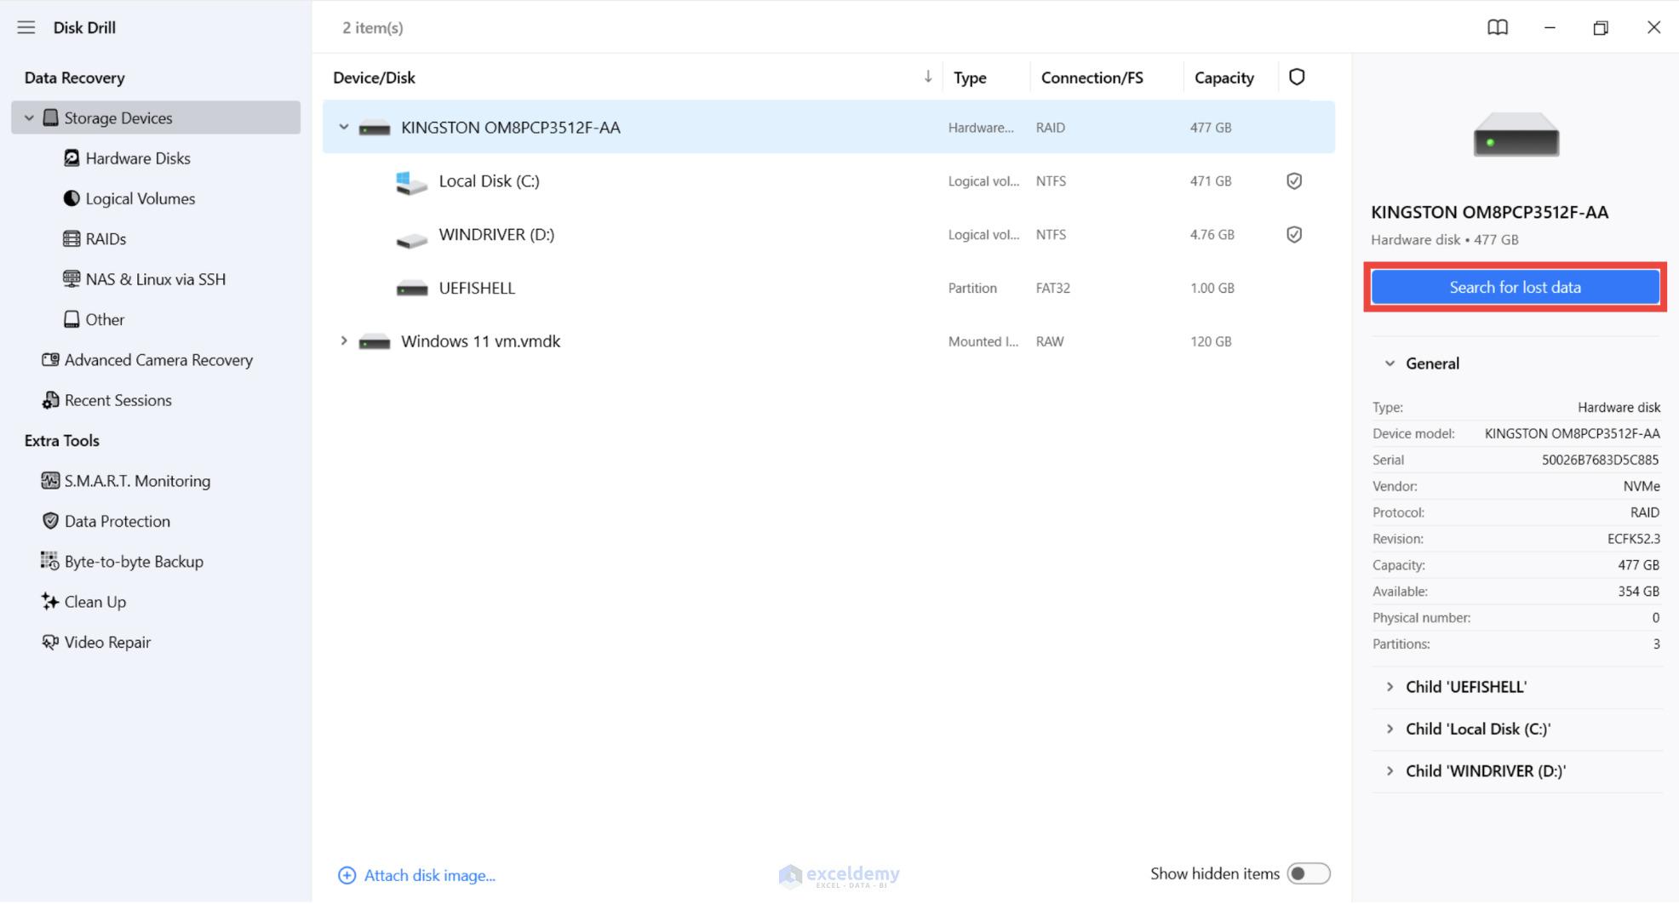This screenshot has height=904, width=1679.
Task: Open Byte-to-byte Backup tool
Action: click(x=134, y=562)
